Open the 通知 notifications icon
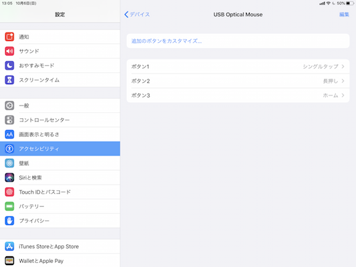Image resolution: width=356 pixels, height=267 pixels. [x=9, y=37]
